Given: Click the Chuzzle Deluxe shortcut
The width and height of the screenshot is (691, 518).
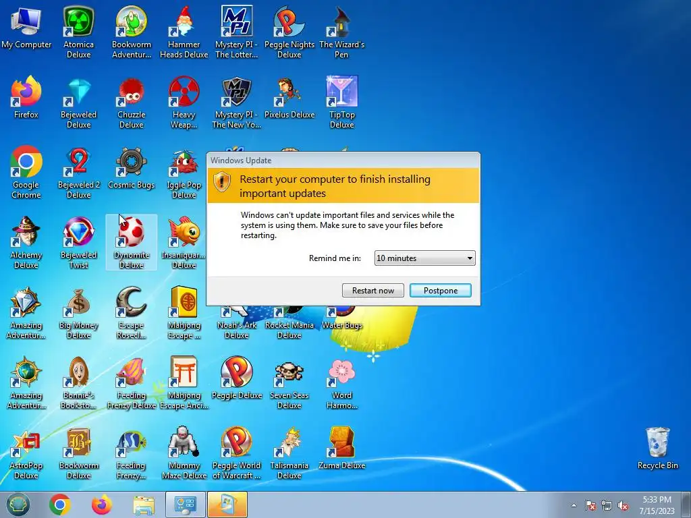Looking at the screenshot, I should click(132, 103).
